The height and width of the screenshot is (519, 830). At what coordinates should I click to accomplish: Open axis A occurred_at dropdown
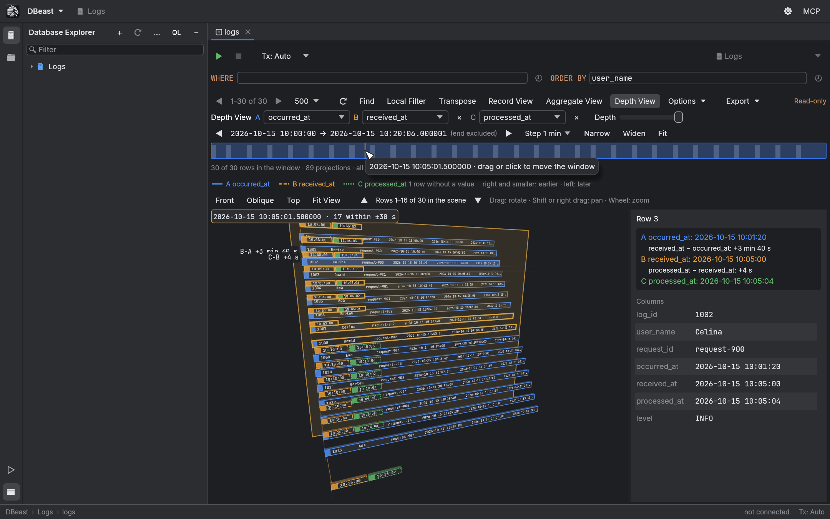pyautogui.click(x=306, y=117)
